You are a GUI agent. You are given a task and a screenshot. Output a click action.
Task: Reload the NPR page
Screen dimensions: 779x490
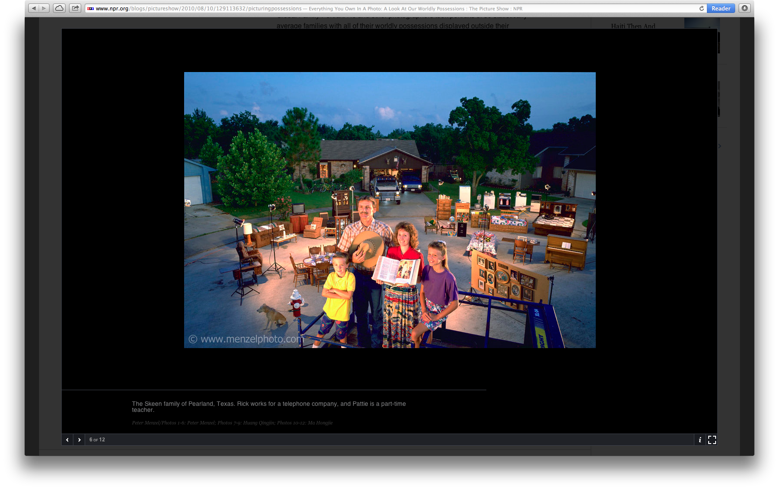(x=701, y=9)
